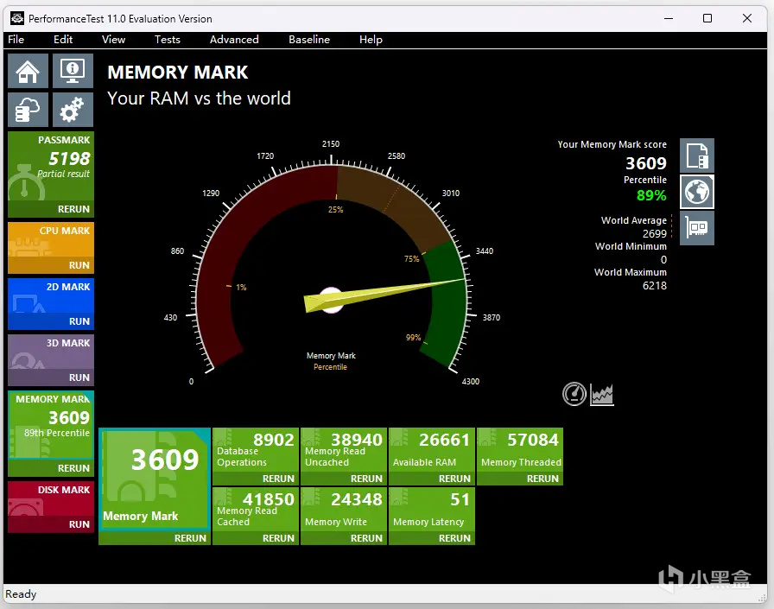Select the hardware card comparison icon
774x609 pixels.
click(x=697, y=227)
